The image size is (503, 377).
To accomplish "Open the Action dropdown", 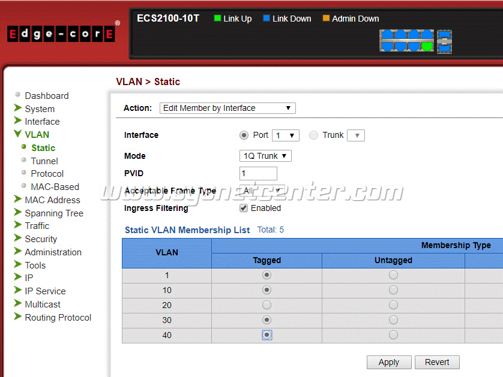I will [227, 108].
